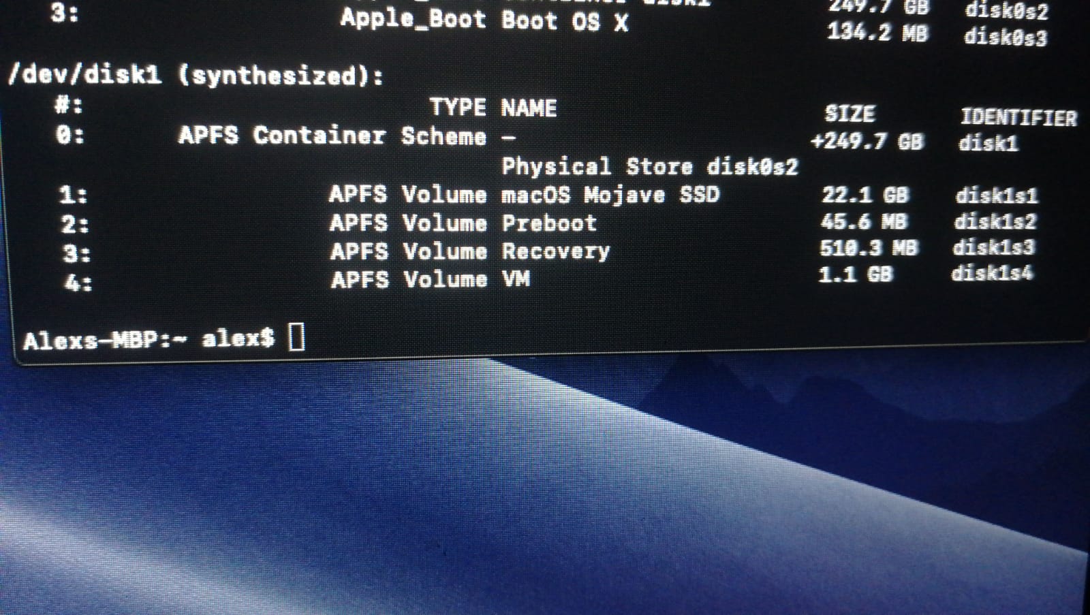Click the "1.1 GB" size value

coord(855,274)
